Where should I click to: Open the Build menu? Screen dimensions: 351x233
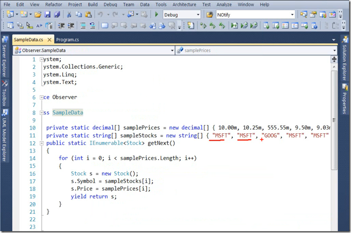point(93,5)
